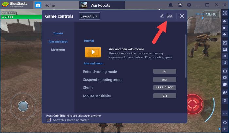
Task: Click the red fire target button
Action: [194, 104]
